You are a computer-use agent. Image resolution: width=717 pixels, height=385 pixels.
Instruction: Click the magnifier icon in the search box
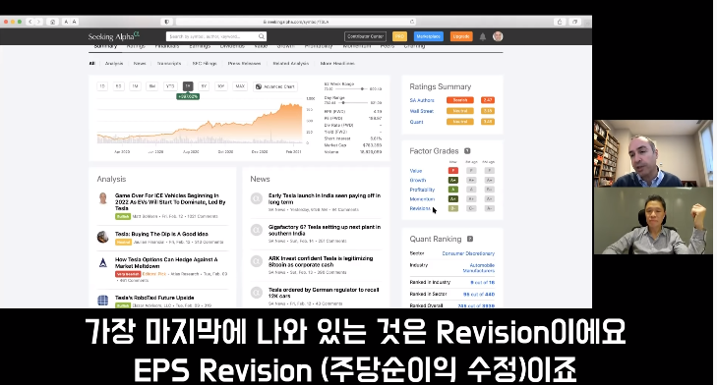261,36
